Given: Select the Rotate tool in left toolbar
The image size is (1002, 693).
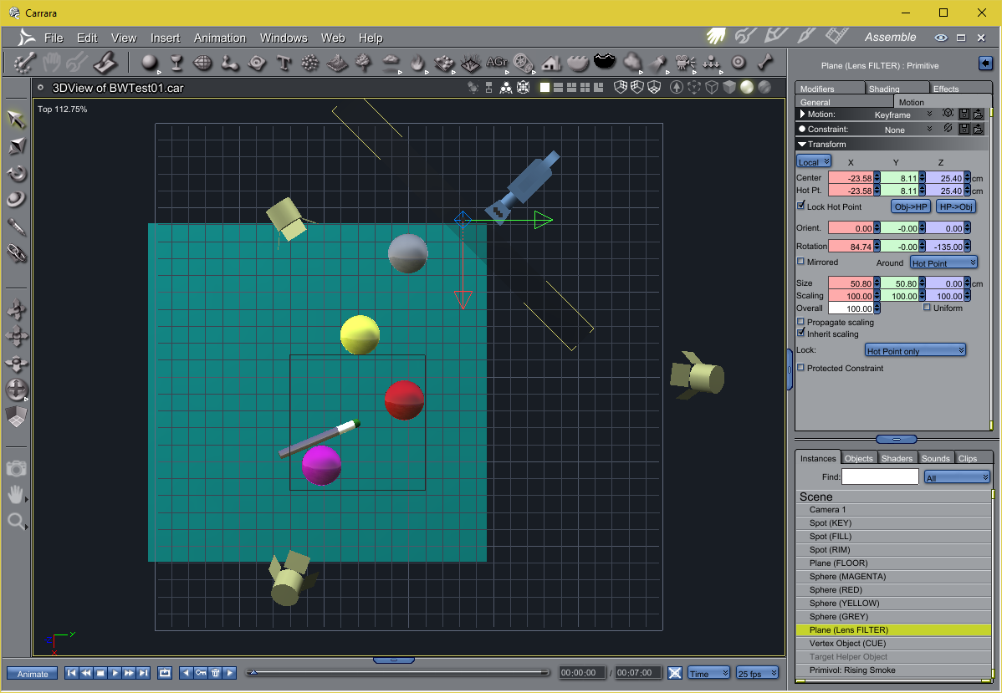Looking at the screenshot, I should point(17,172).
